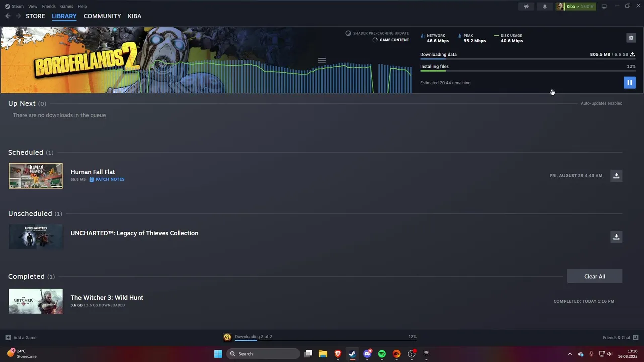Open Human Fall Flat title
644x362 pixels.
93,172
